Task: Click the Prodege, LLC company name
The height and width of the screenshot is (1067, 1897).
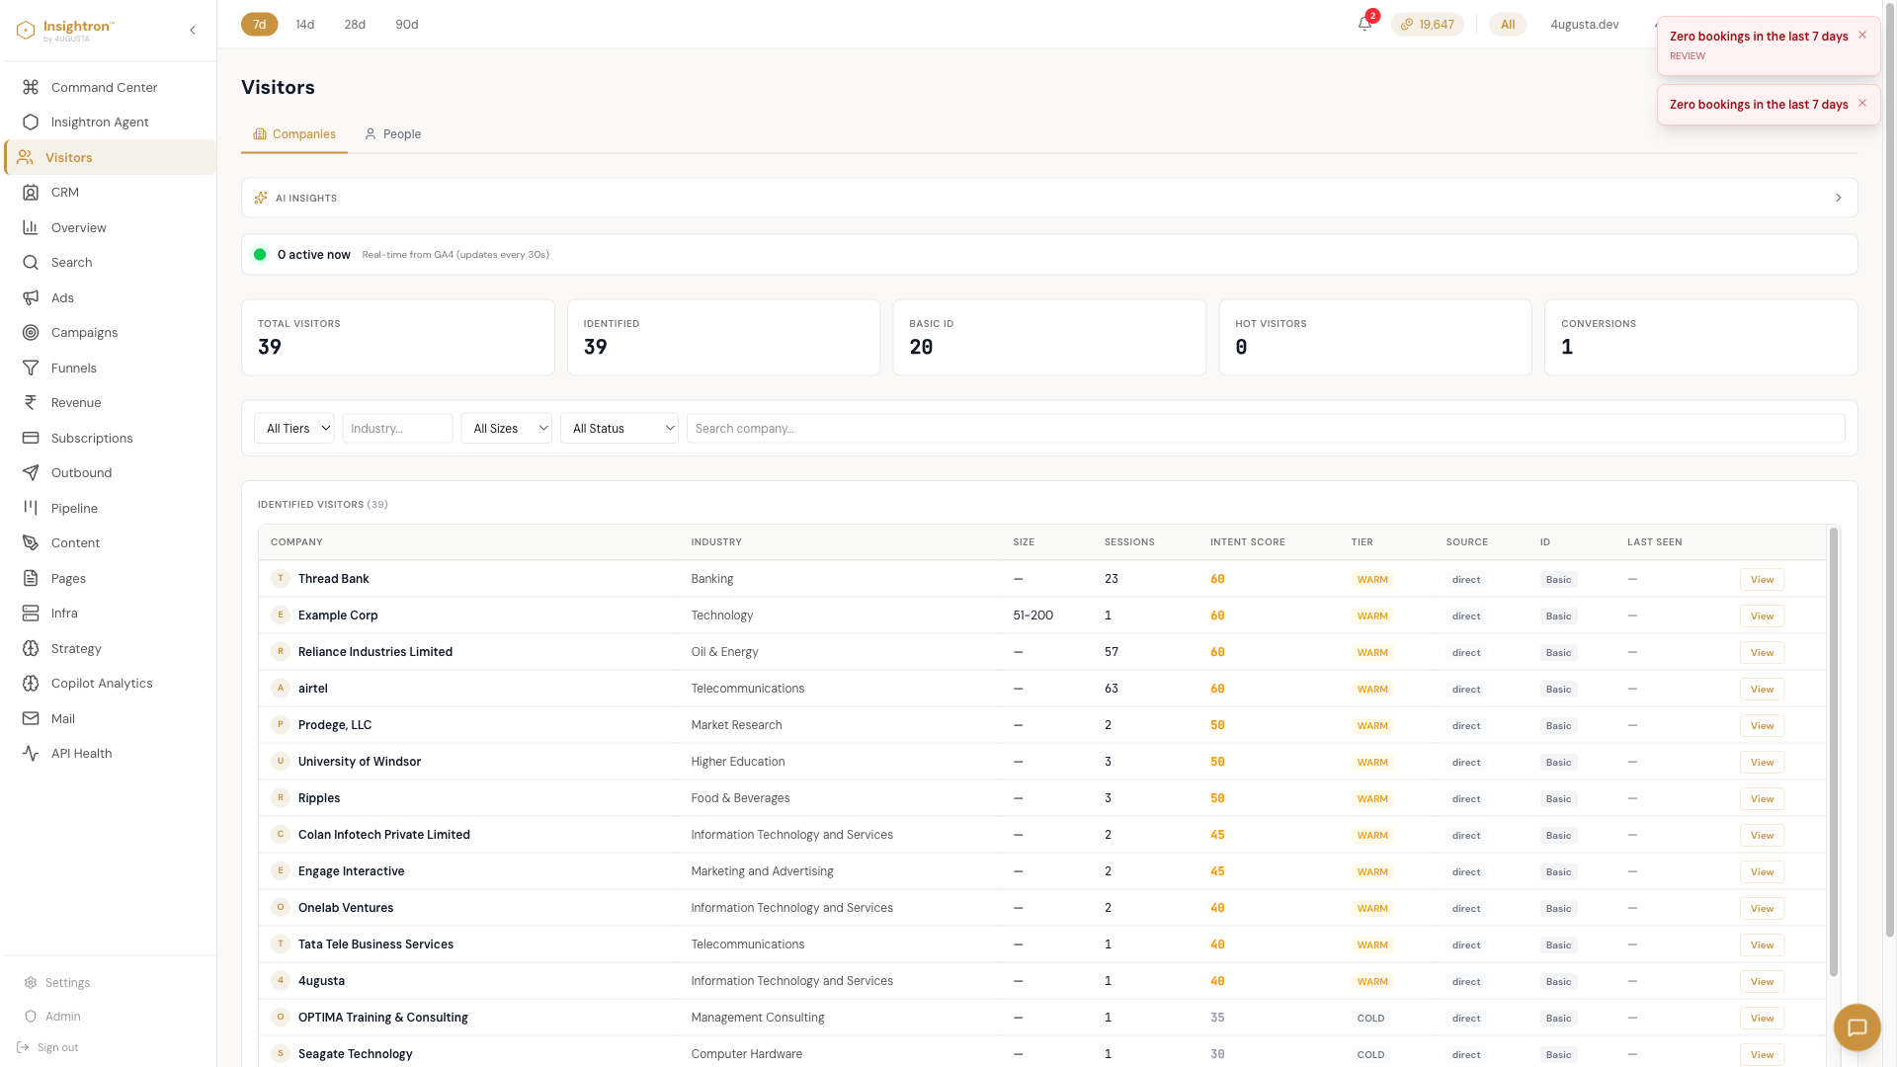Action: [335, 725]
